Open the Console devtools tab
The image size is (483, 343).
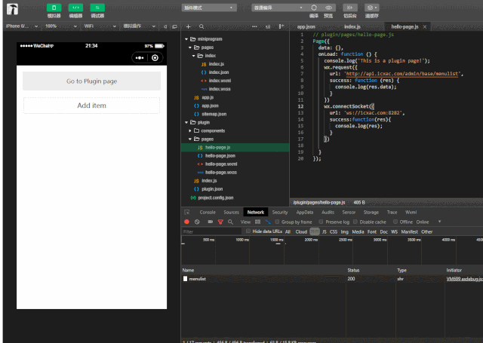[208, 213]
